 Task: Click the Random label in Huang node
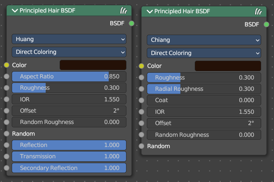click(23, 134)
